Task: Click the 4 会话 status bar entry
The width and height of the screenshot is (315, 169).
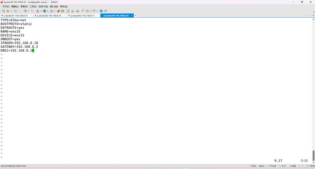Action: 293,166
